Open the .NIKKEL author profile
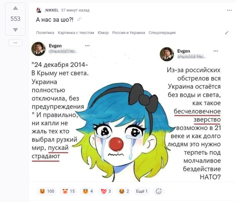The image size is (236, 202). (x=52, y=10)
